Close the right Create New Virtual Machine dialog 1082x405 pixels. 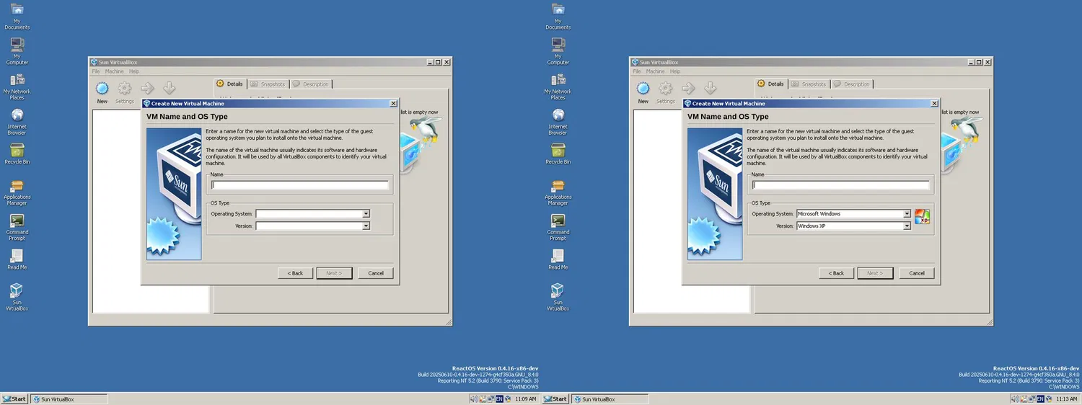tap(934, 104)
